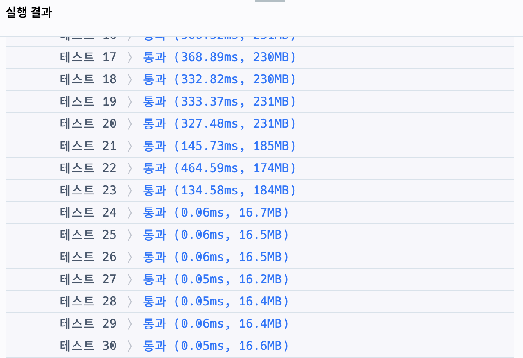The height and width of the screenshot is (358, 523).
Task: Select test 26 label
Action: [x=88, y=257]
